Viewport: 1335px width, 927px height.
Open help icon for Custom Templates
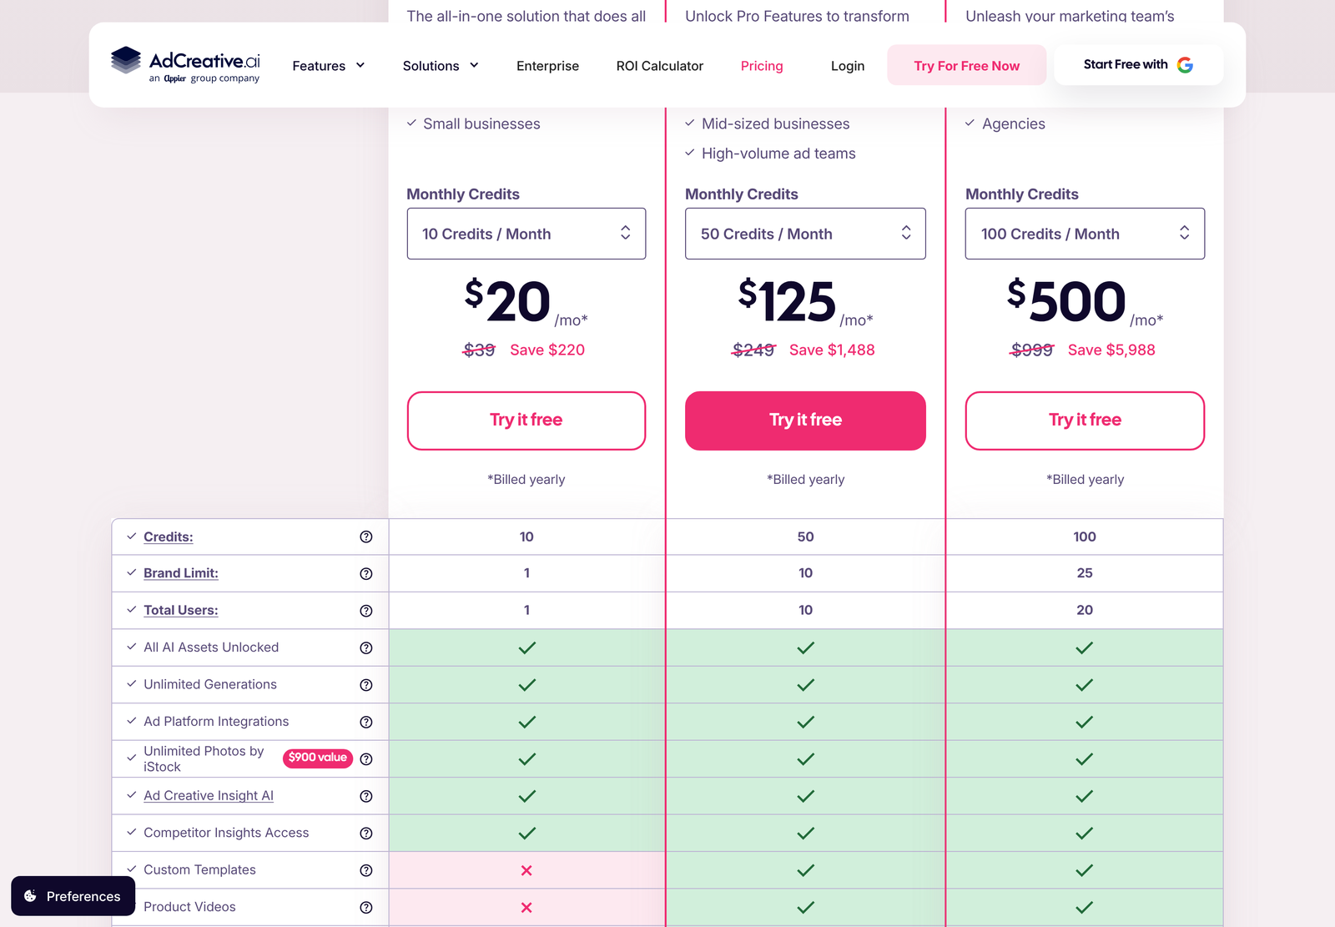pyautogui.click(x=365, y=870)
